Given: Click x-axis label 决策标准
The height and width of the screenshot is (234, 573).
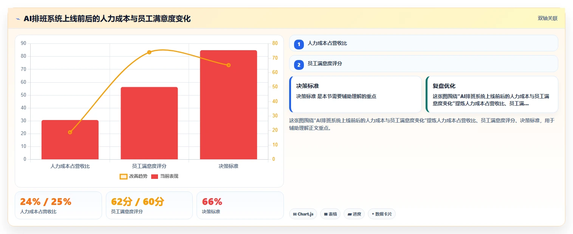Looking at the screenshot, I should coord(229,166).
